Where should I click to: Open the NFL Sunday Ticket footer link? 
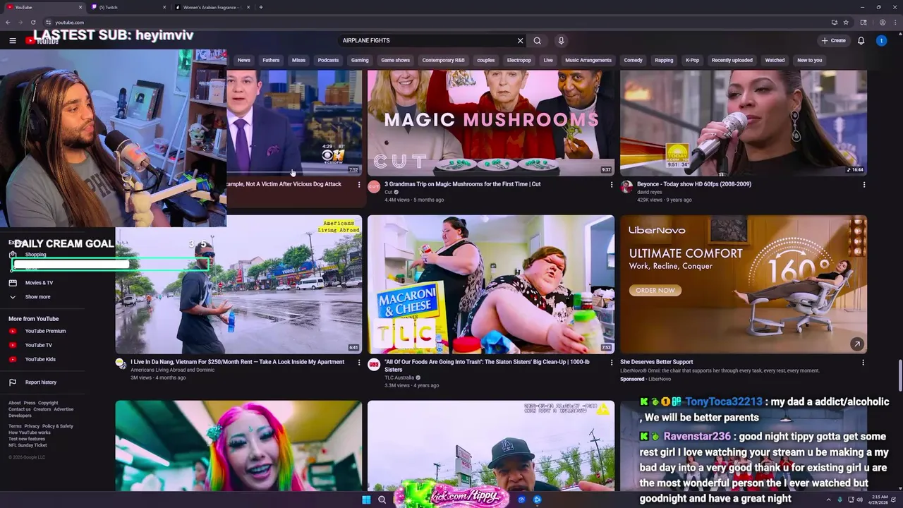[x=28, y=445]
